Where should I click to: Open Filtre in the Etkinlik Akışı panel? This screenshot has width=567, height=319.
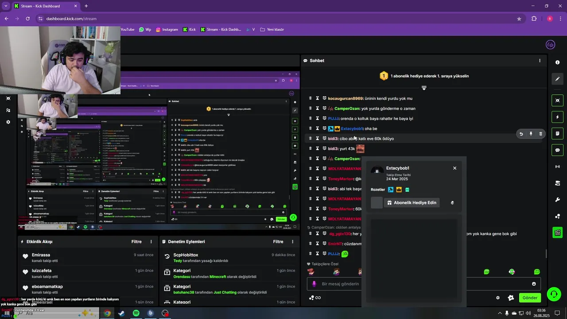(136, 242)
